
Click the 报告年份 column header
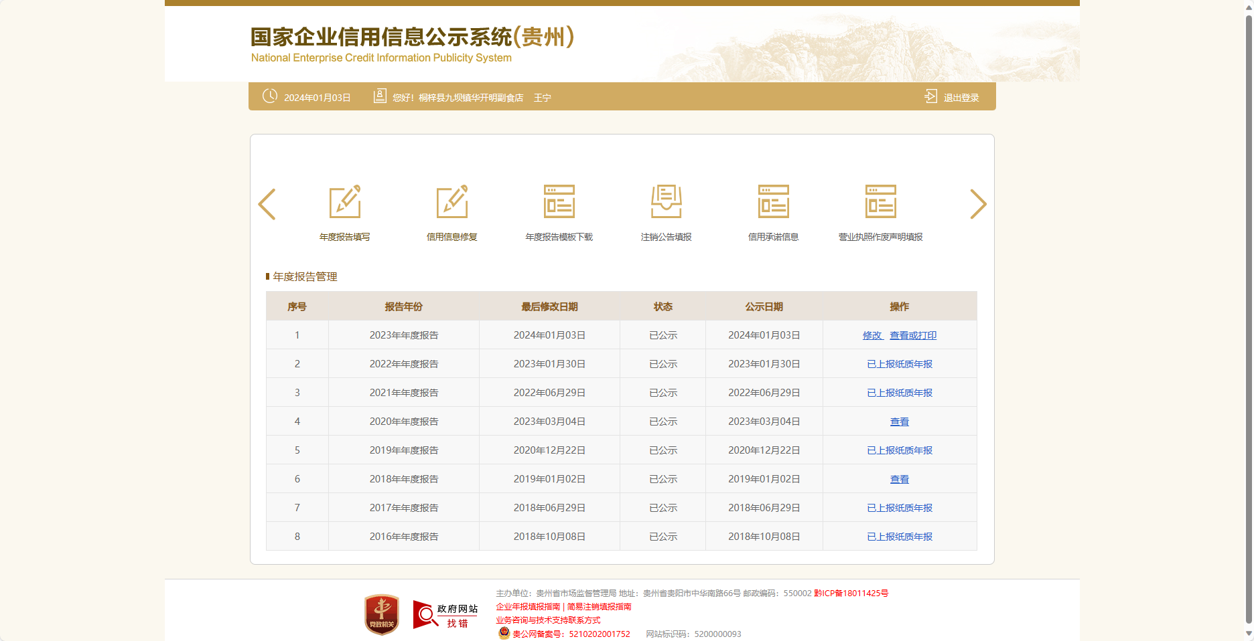click(404, 306)
